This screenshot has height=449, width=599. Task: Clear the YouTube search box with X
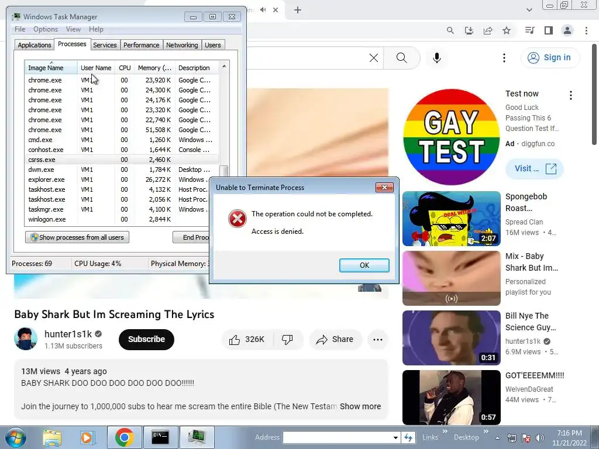click(374, 58)
